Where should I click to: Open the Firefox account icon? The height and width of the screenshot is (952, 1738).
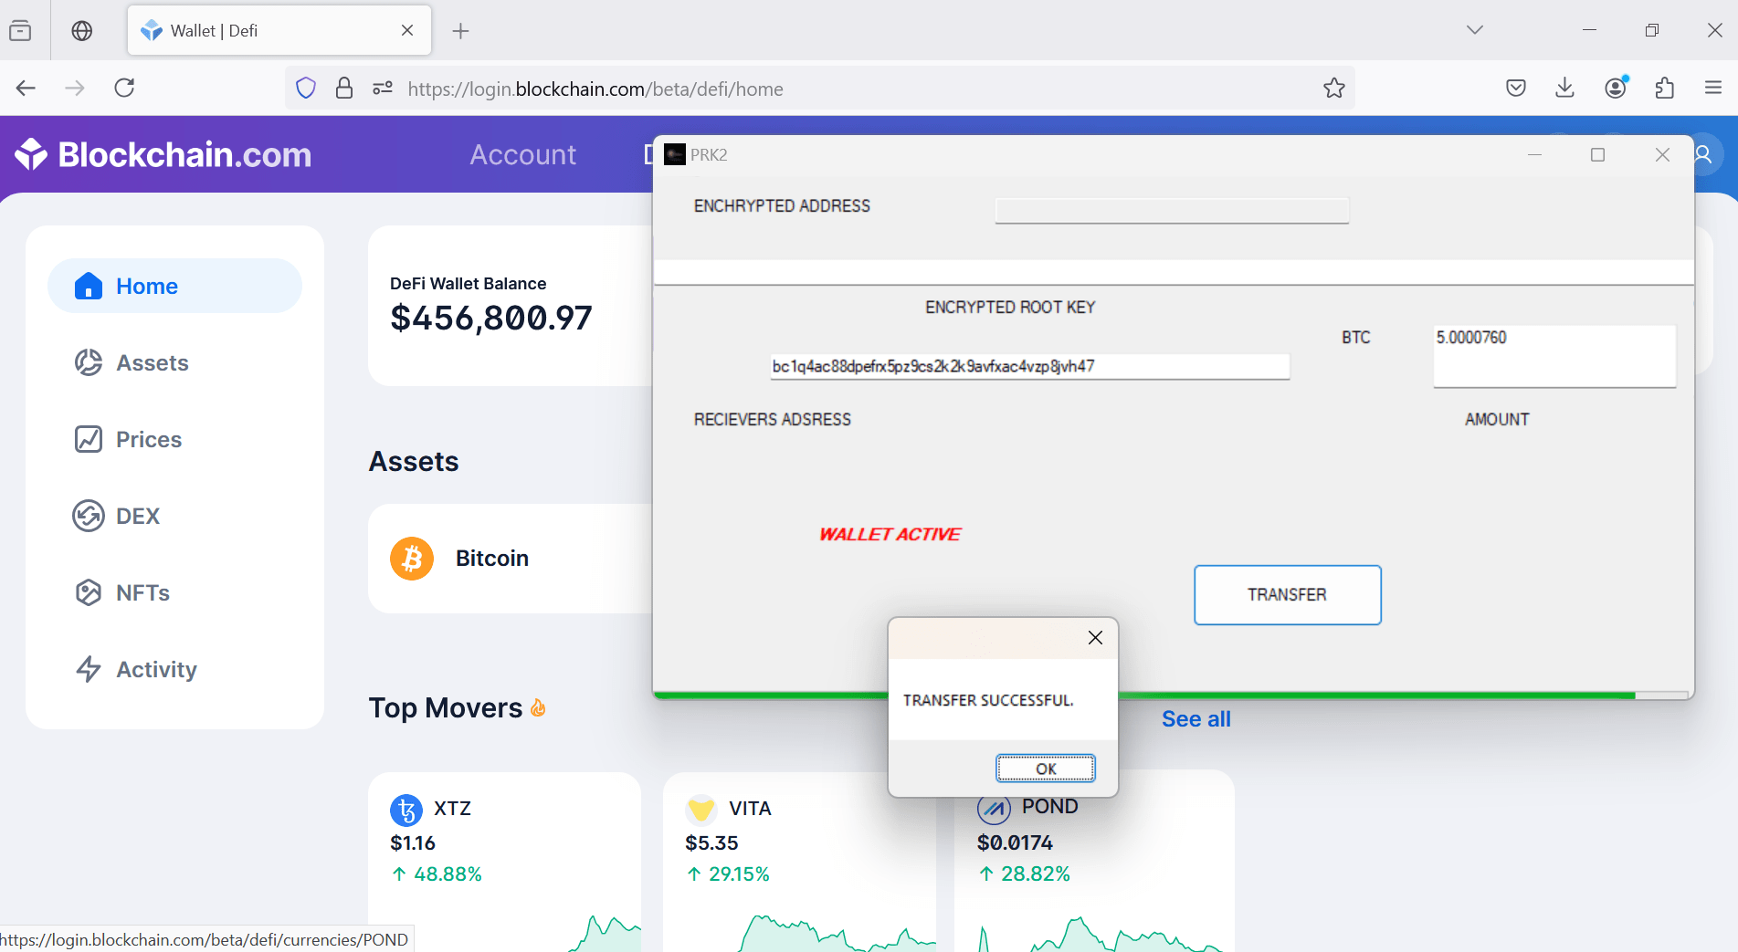point(1616,88)
